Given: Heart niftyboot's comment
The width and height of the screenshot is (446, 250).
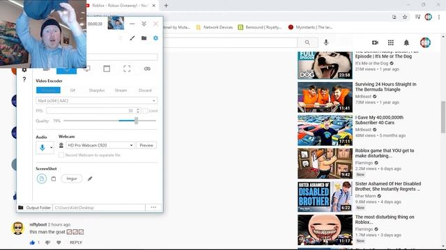Looking at the screenshot, I should coord(59,242).
